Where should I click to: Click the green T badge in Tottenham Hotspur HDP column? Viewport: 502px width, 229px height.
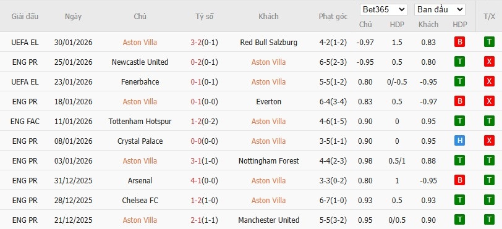(x=459, y=121)
